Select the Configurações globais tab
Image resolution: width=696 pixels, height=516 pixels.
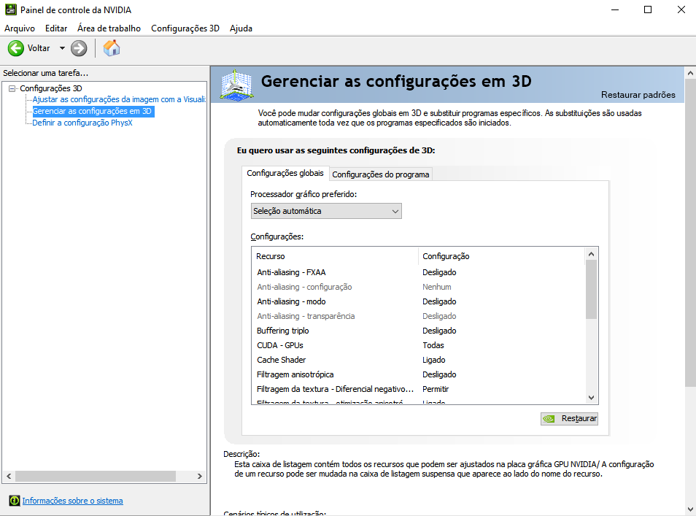pos(285,173)
